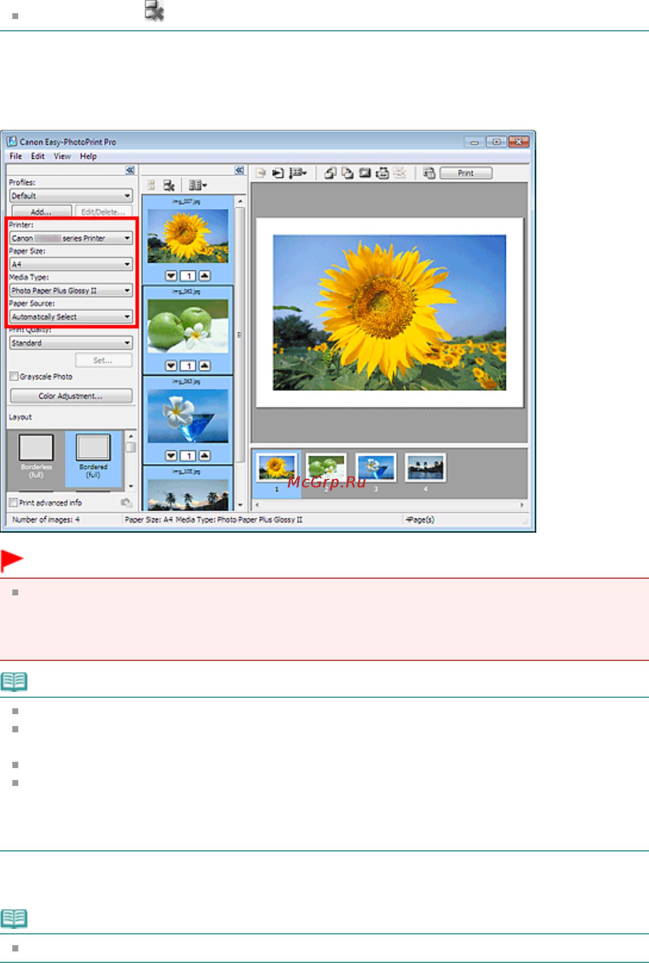649x963 pixels.
Task: Click the grayed-out icon before the toolbar separator
Action: (x=399, y=173)
